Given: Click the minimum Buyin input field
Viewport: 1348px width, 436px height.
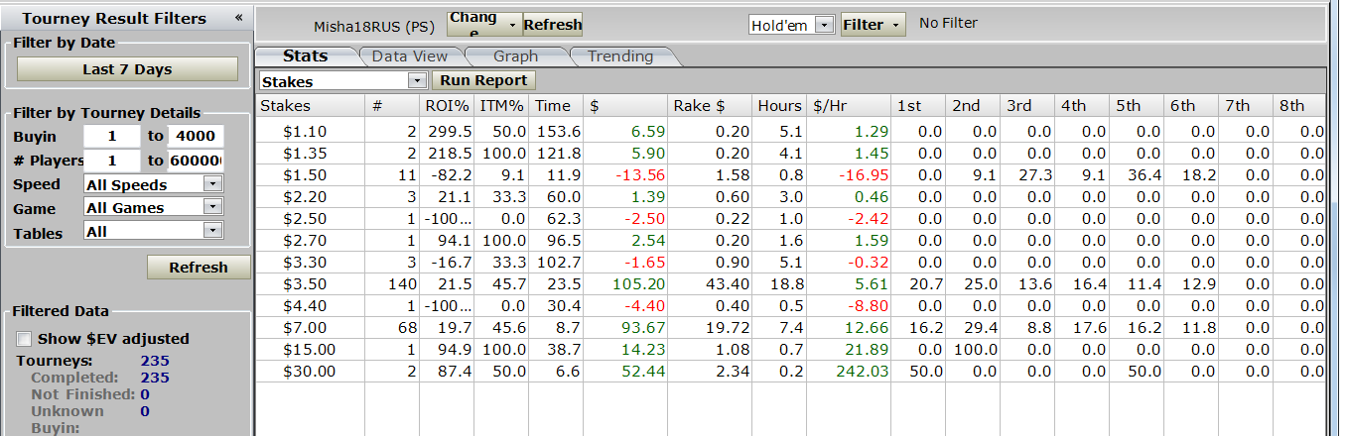Looking at the screenshot, I should 111,137.
